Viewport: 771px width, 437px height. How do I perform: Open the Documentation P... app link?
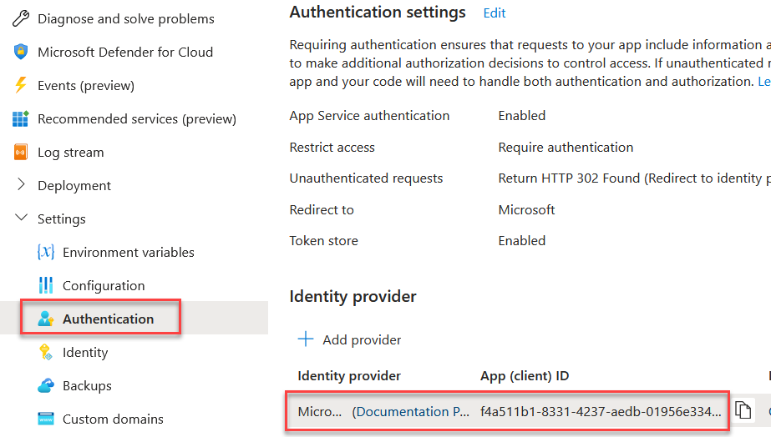[411, 411]
